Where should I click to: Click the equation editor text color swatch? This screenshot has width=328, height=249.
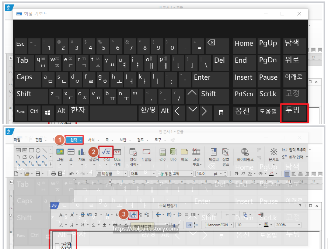click(x=266, y=225)
